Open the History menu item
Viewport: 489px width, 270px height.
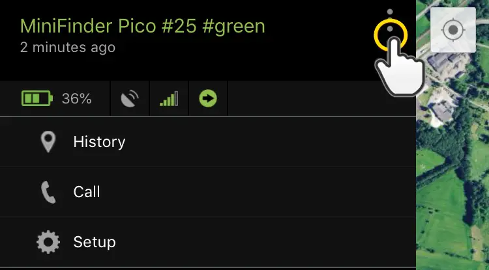99,142
